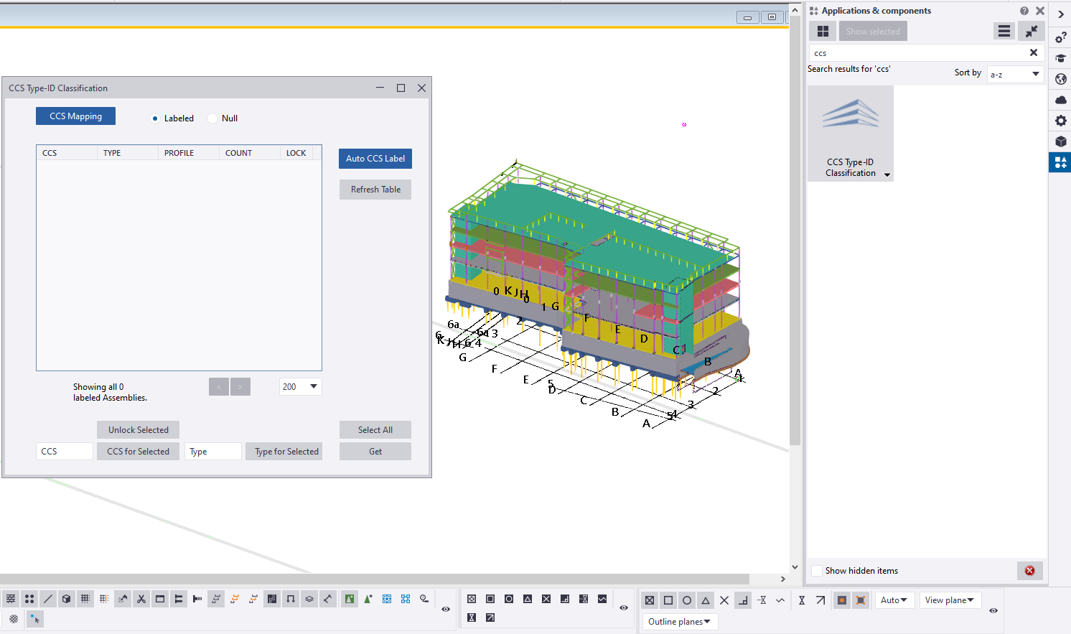Select the Labeled radio button
1071x634 pixels.
[156, 118]
